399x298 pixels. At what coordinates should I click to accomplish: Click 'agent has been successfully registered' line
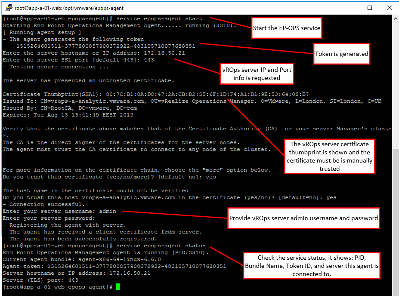[80, 239]
